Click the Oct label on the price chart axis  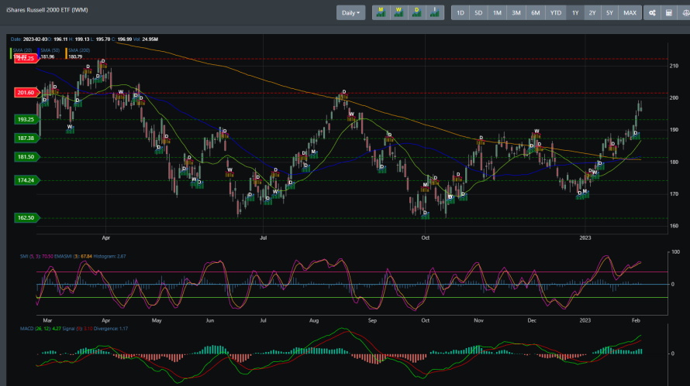click(425, 237)
